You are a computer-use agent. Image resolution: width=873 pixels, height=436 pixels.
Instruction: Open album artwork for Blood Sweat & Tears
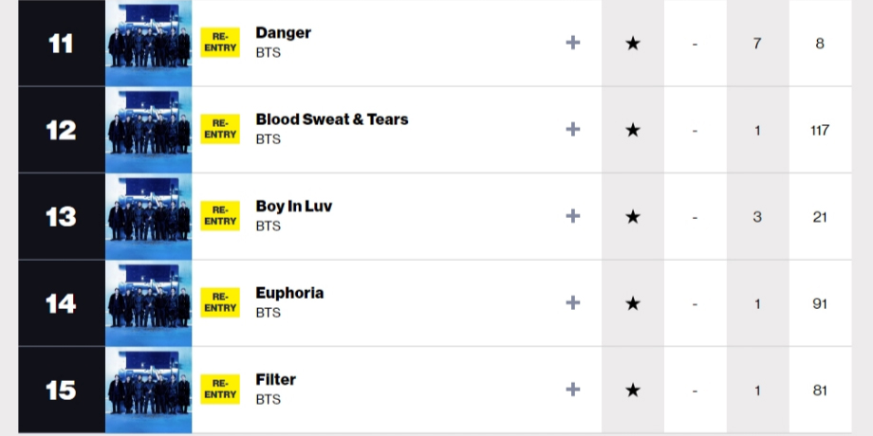[149, 130]
